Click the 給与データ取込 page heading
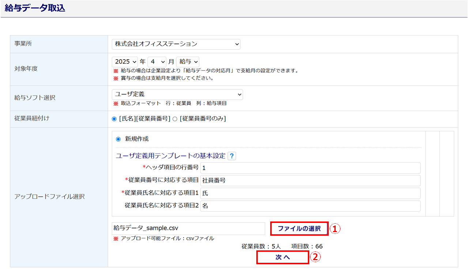Viewport: 468px width, 273px height. pos(35,8)
